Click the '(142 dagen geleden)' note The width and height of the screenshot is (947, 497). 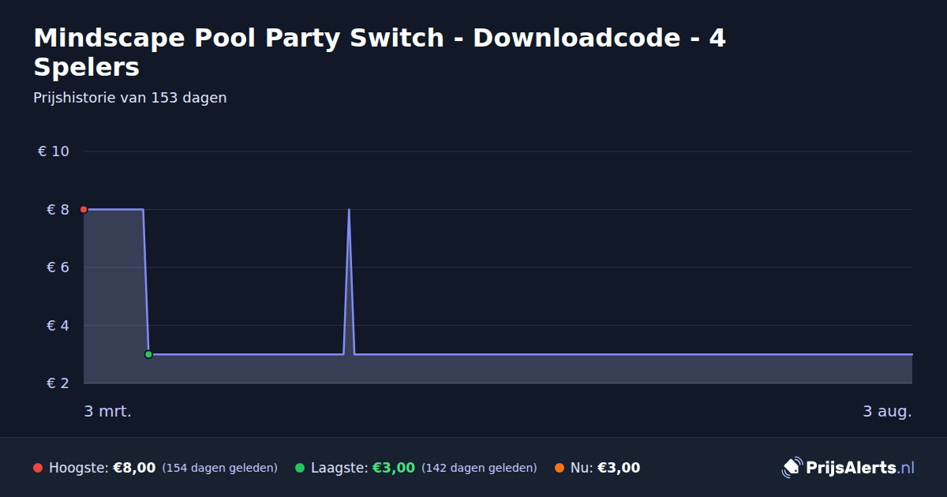479,468
